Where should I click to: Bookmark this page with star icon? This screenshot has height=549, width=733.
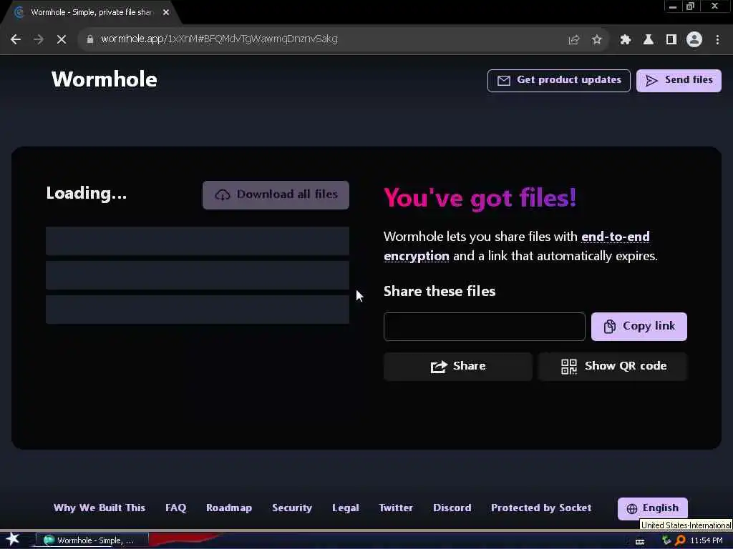(596, 40)
